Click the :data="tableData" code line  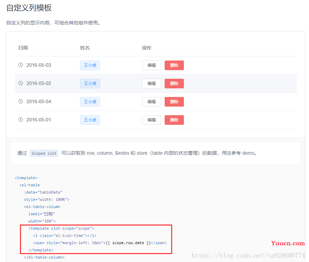point(43,192)
